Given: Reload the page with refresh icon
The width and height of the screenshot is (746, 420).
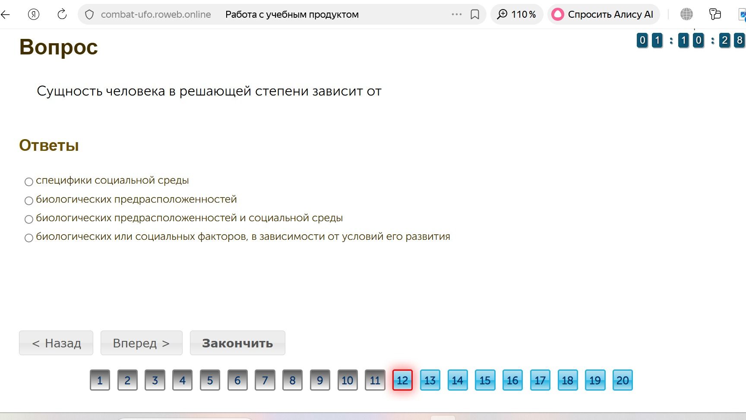Looking at the screenshot, I should pos(62,14).
